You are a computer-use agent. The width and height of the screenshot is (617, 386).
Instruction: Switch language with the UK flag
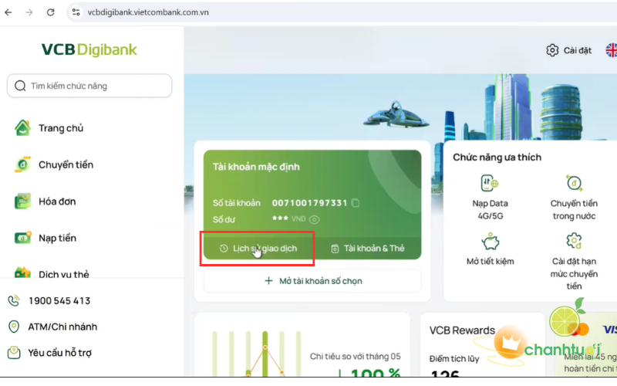coord(611,50)
